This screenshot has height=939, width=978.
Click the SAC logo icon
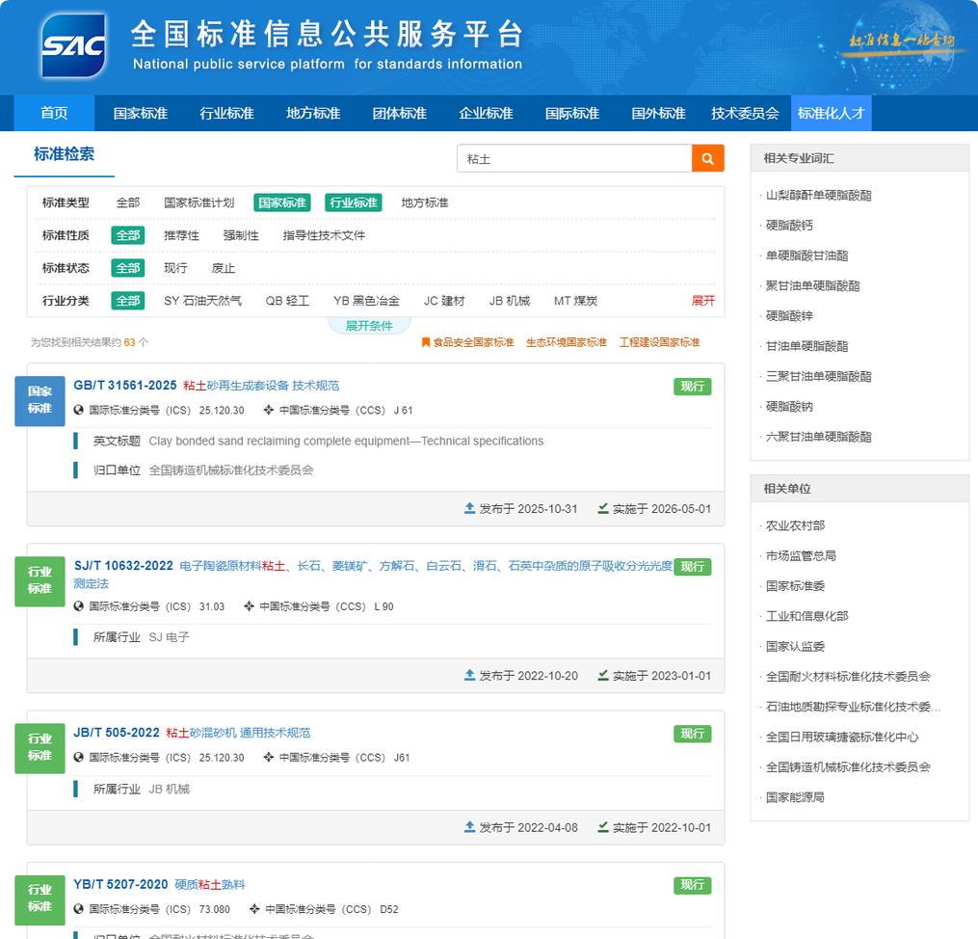pyautogui.click(x=73, y=45)
